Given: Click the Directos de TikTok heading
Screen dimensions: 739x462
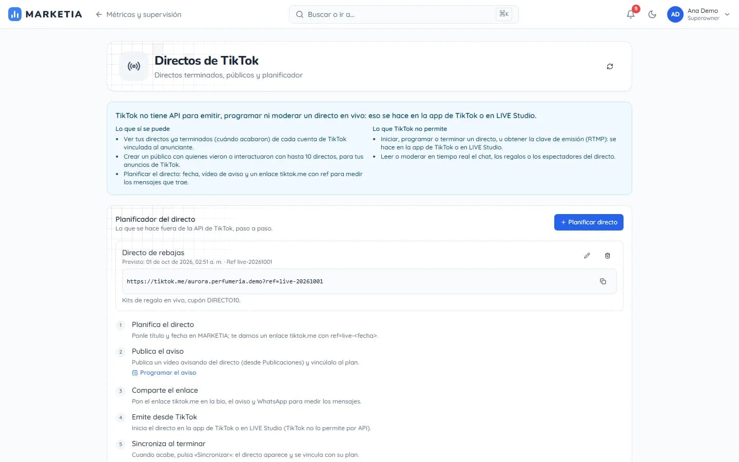Looking at the screenshot, I should click(206, 61).
